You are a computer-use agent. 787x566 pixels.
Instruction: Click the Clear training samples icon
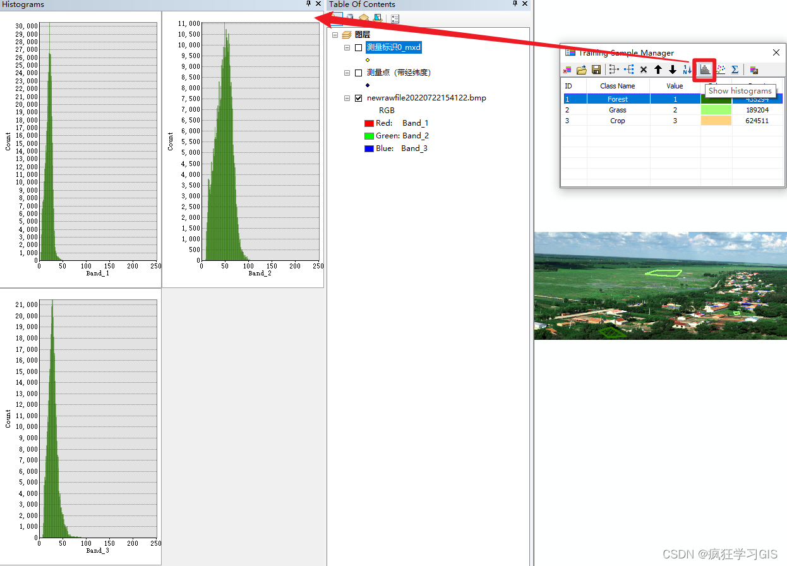(567, 69)
